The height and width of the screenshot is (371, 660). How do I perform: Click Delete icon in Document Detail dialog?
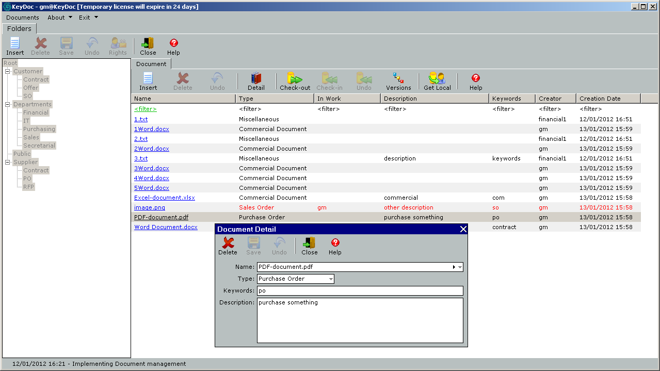[x=228, y=244]
